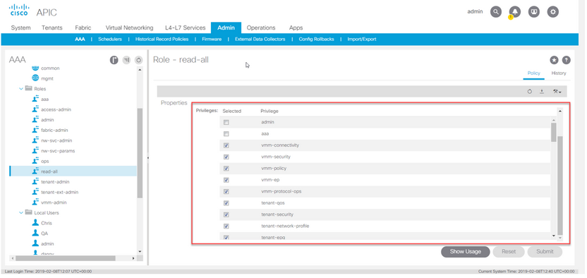This screenshot has width=587, height=278.
Task: Uncheck the vmm-connectivity privilege
Action: pos(226,145)
